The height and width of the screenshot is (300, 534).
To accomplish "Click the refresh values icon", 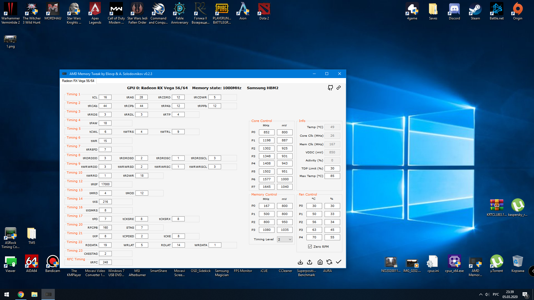I will click(x=329, y=262).
